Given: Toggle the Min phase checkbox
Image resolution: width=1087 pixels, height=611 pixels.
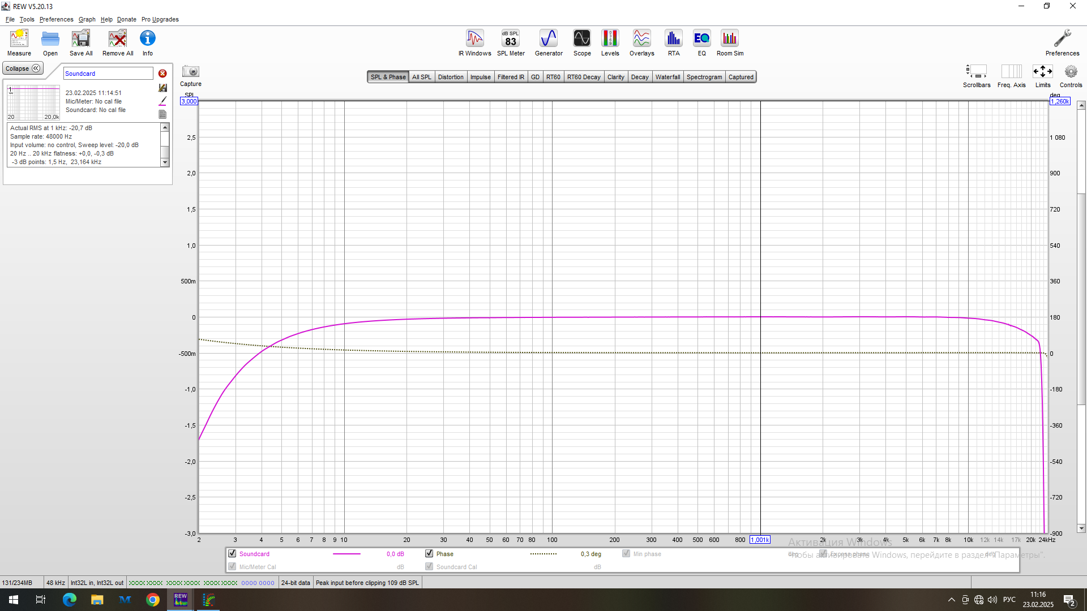Looking at the screenshot, I should (x=626, y=554).
